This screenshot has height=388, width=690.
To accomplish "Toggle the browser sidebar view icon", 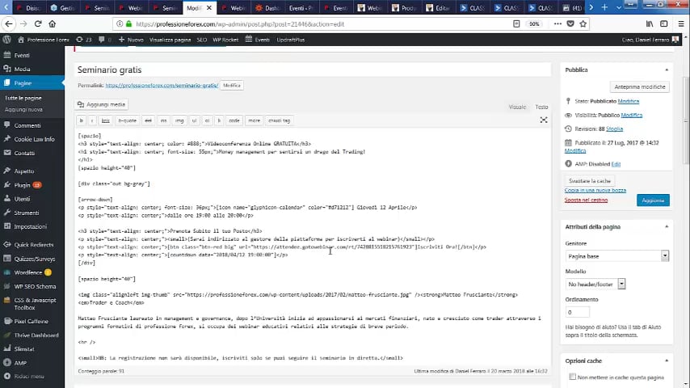I will pyautogui.click(x=664, y=23).
